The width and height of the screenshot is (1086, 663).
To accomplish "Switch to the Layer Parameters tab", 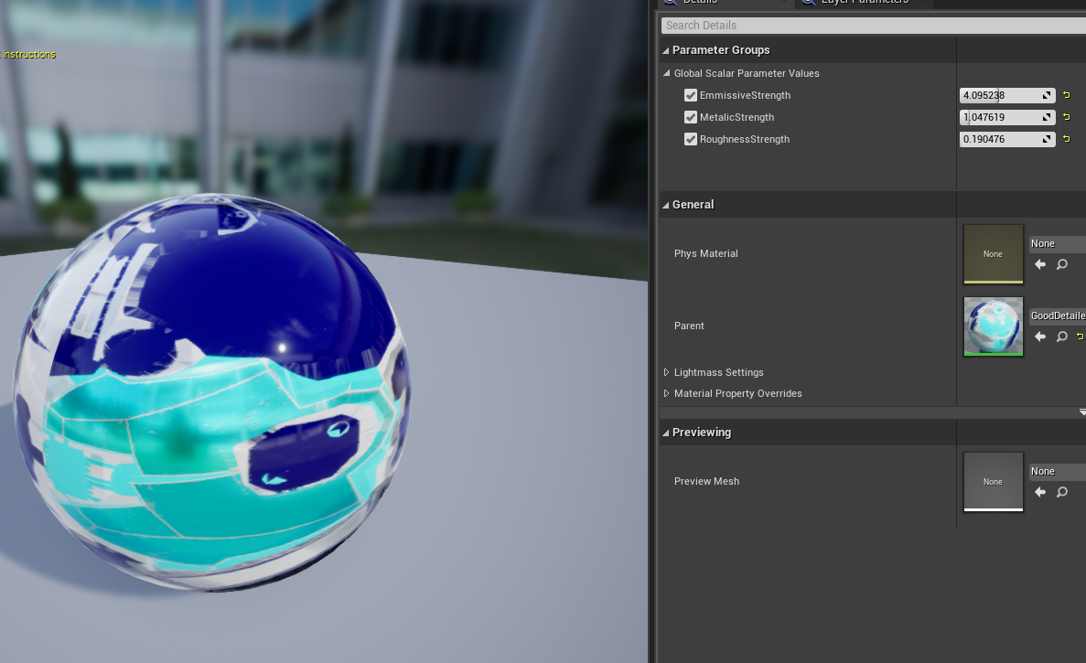I will 865,2.
